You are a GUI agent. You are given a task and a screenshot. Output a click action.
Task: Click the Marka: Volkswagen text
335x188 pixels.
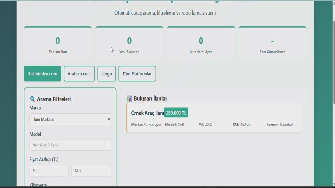(x=146, y=125)
